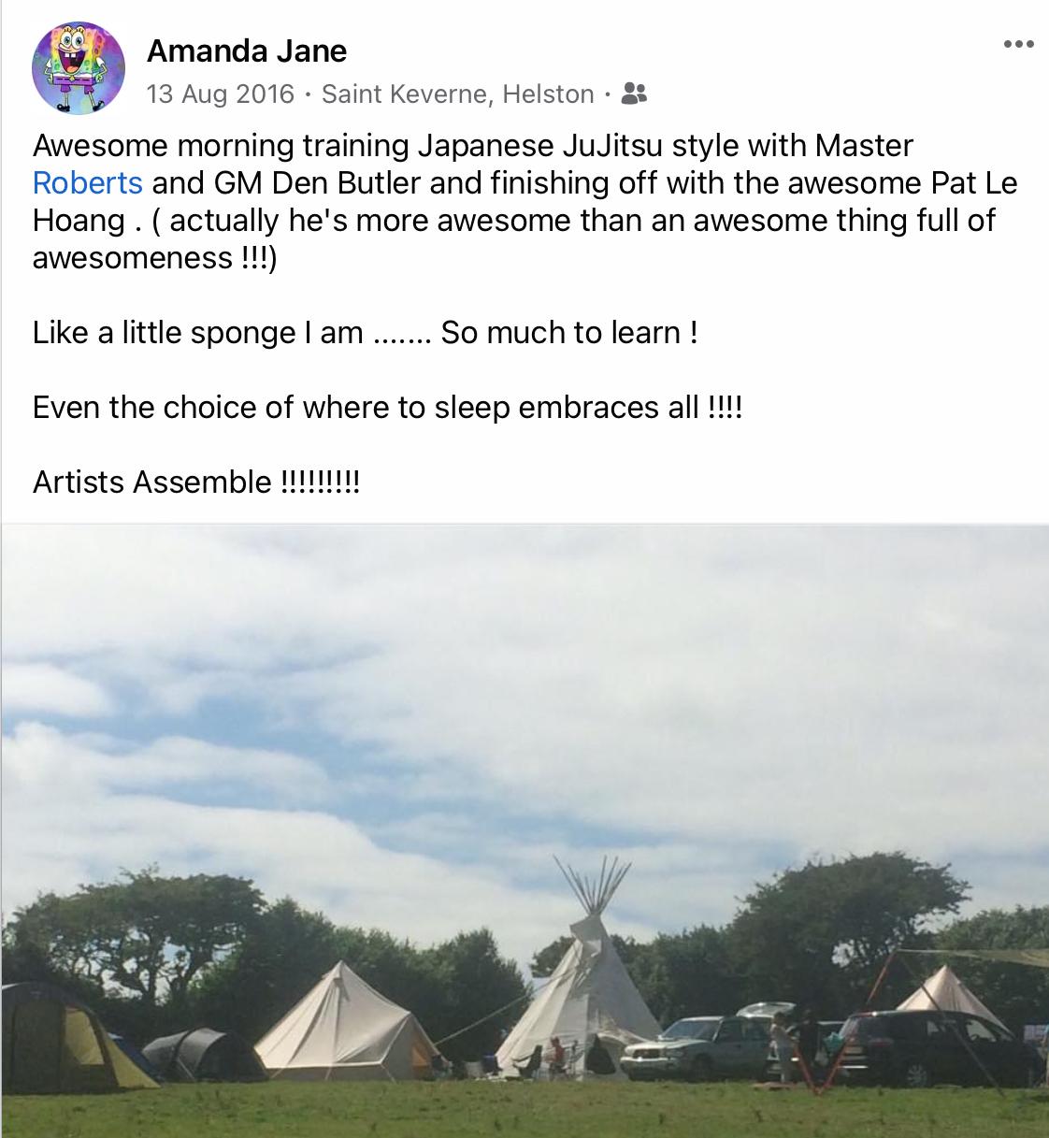The image size is (1049, 1138).
Task: Click the "Artists Assemble" text line
Action: [x=195, y=482]
